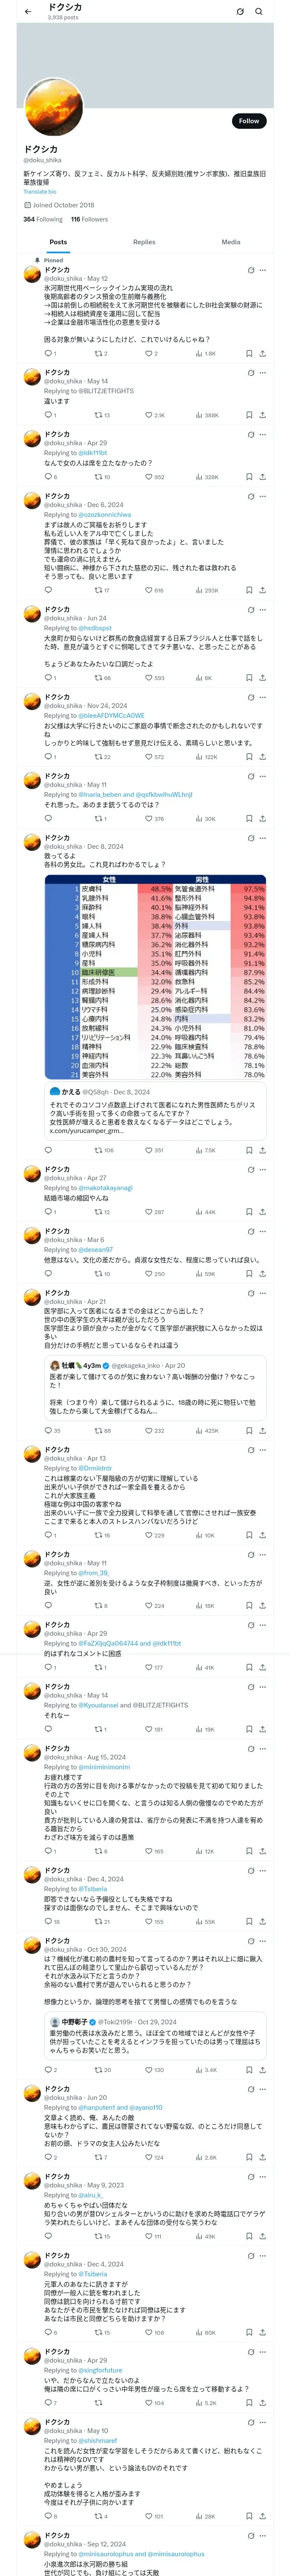Open the Media tab

(231, 242)
